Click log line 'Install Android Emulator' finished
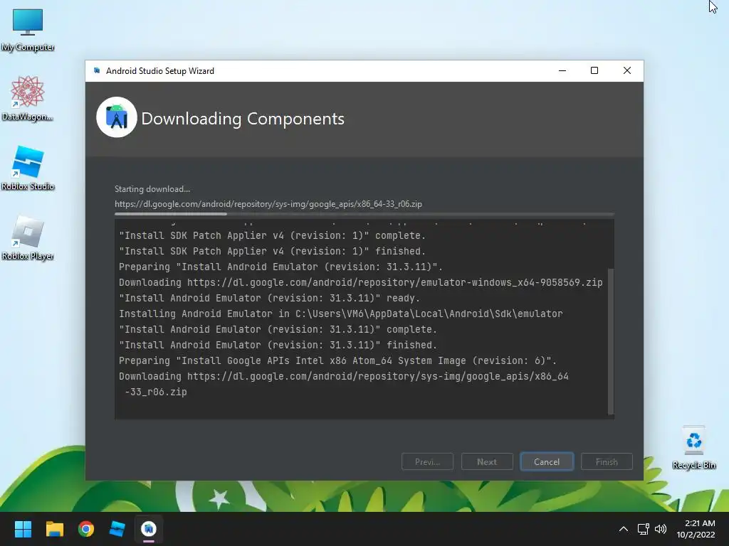This screenshot has height=546, width=729. [x=278, y=345]
